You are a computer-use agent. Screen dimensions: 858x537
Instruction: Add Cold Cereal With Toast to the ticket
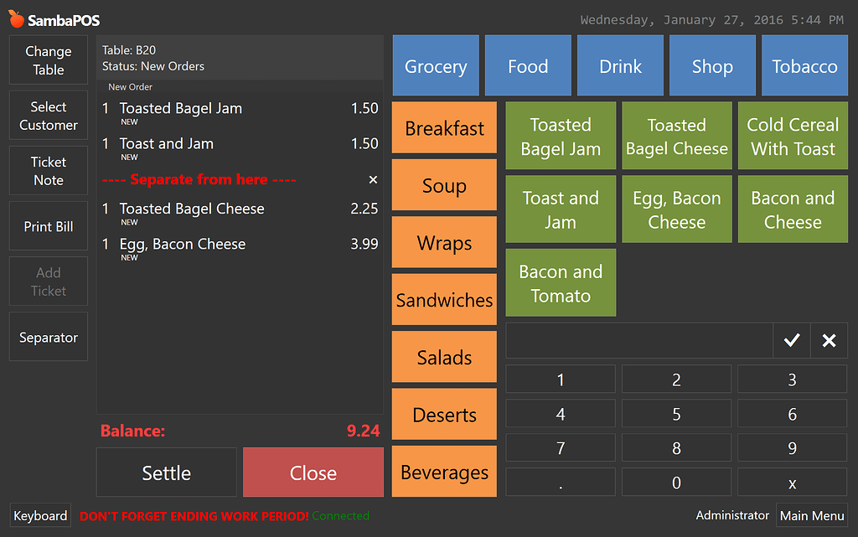click(x=792, y=135)
